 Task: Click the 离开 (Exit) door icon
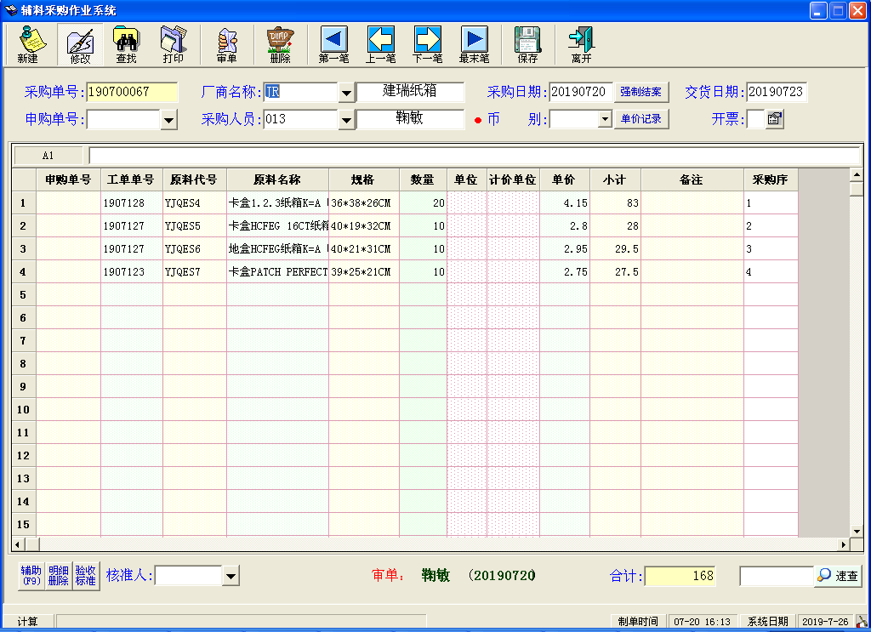click(x=581, y=44)
